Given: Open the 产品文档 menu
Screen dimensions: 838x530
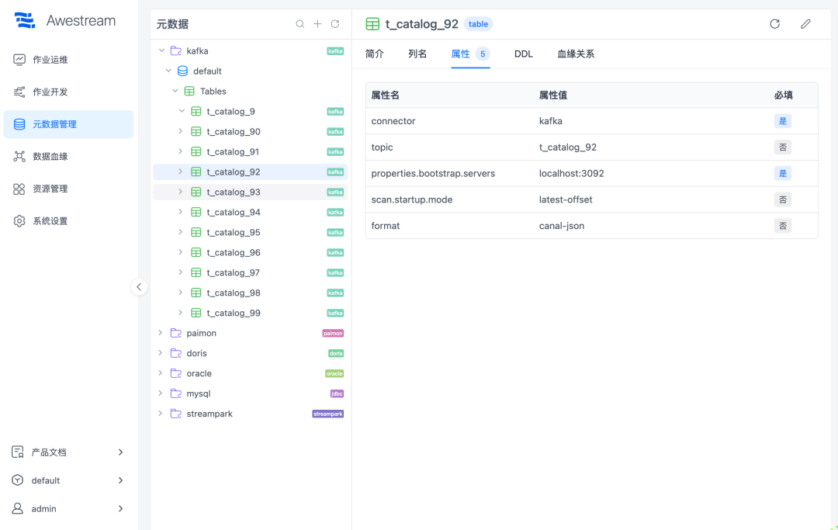Looking at the screenshot, I should click(68, 452).
